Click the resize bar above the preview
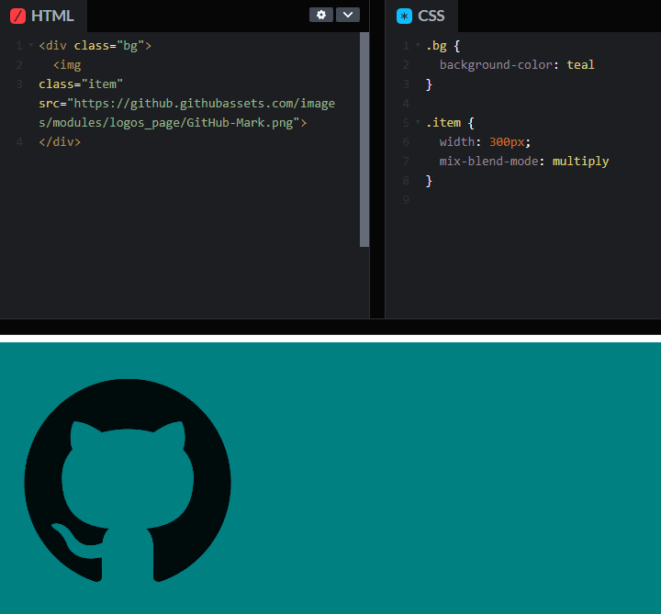Viewport: 661px width, 614px height. 330,327
